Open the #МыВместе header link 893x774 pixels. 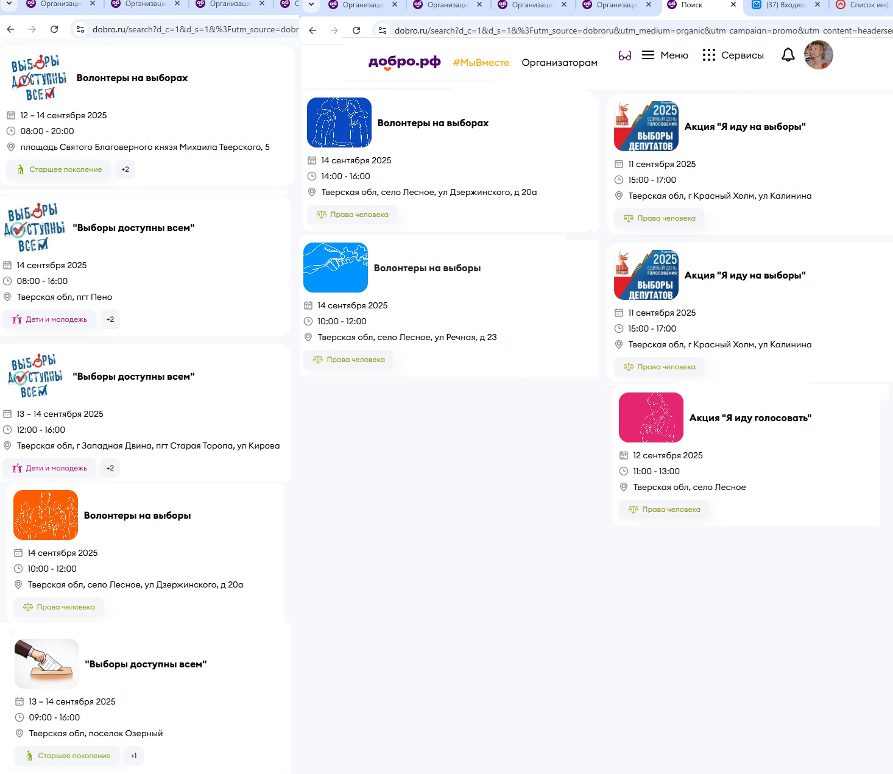481,62
